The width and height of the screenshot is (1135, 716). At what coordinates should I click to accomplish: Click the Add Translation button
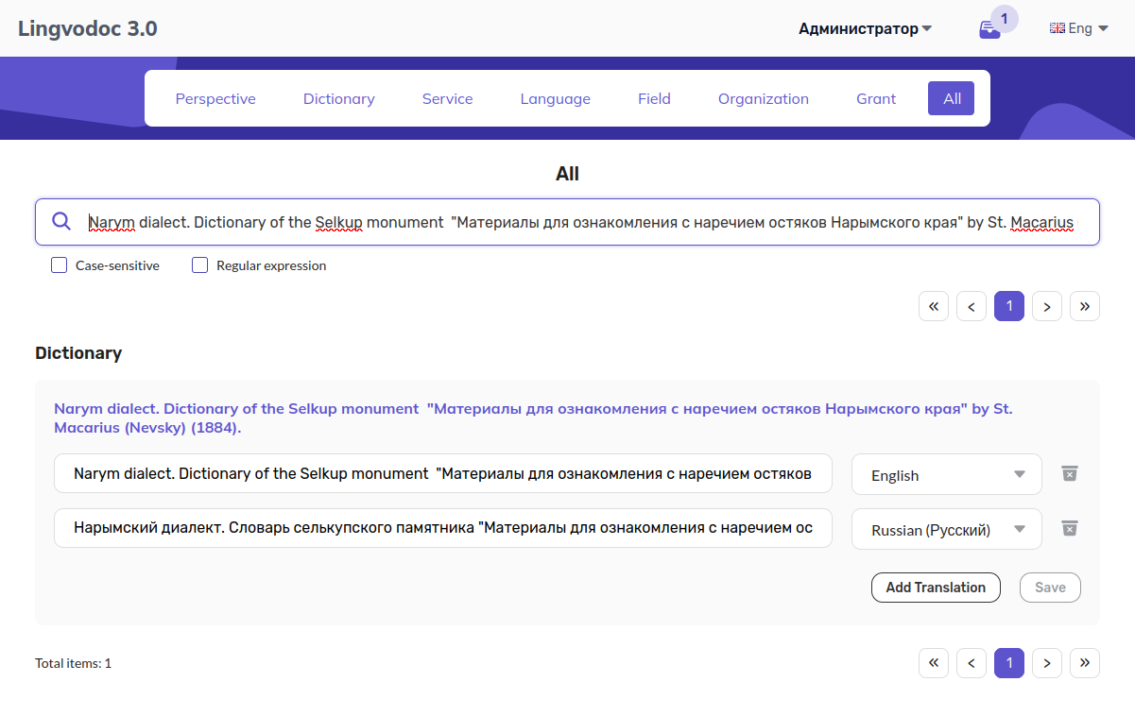point(935,587)
